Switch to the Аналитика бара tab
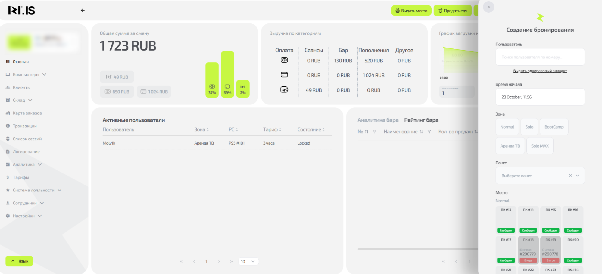This screenshot has height=274, width=602. click(378, 120)
